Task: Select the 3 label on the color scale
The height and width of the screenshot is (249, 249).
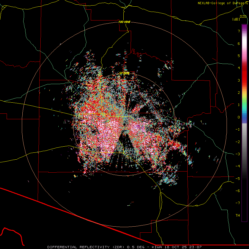Action: point(239,80)
